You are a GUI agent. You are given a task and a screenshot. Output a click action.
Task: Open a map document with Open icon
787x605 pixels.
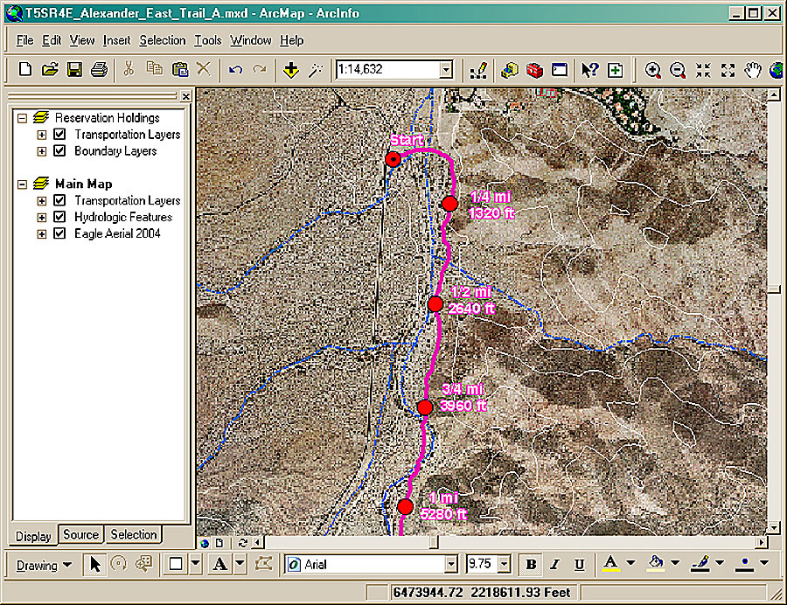pyautogui.click(x=50, y=69)
